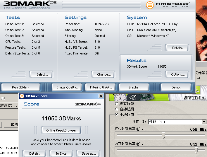207x157 pixels.
Task: Open Filtering & AA... tool
Action: coord(101,87)
